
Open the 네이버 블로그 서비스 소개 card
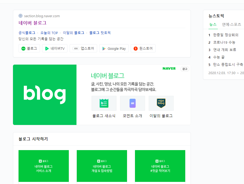point(44,166)
